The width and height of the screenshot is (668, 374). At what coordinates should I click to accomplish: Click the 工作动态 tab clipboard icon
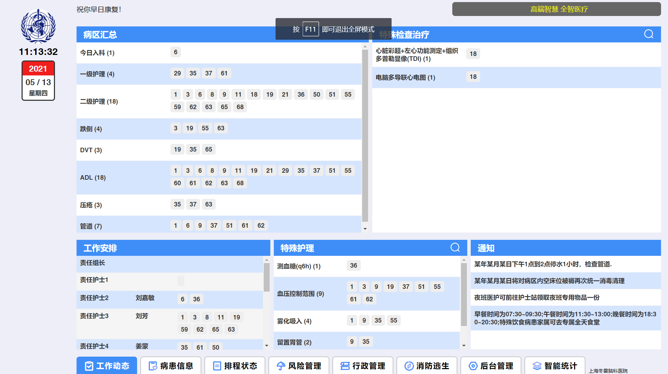89,366
